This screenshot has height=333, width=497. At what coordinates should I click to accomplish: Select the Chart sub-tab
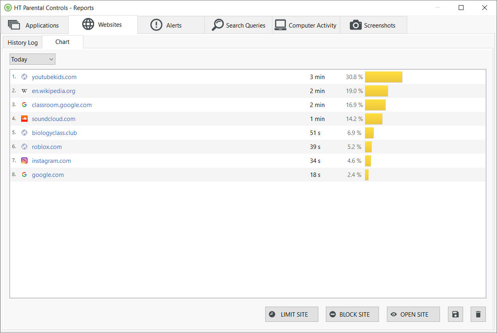coord(63,42)
